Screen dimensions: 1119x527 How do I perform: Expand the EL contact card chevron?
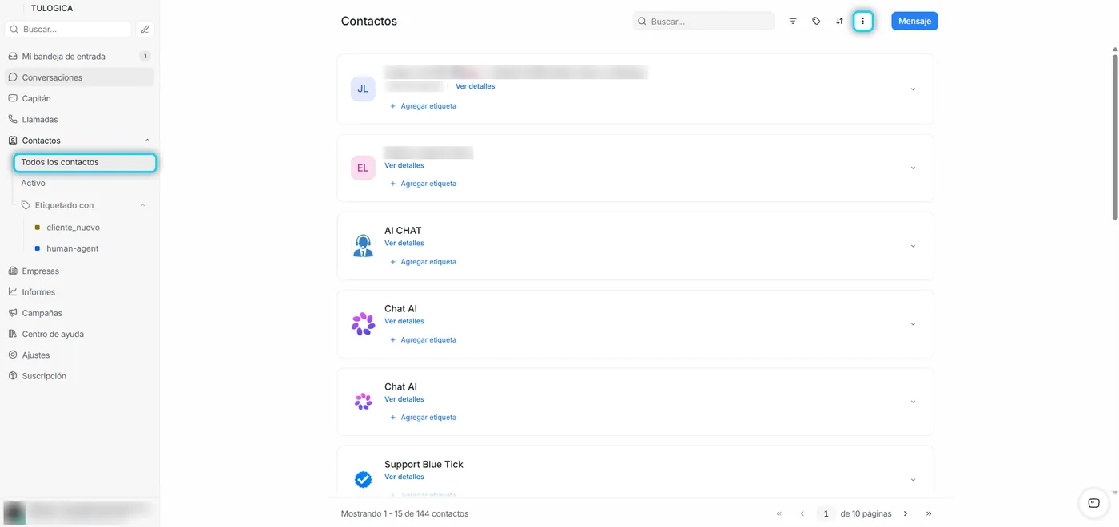click(x=913, y=168)
